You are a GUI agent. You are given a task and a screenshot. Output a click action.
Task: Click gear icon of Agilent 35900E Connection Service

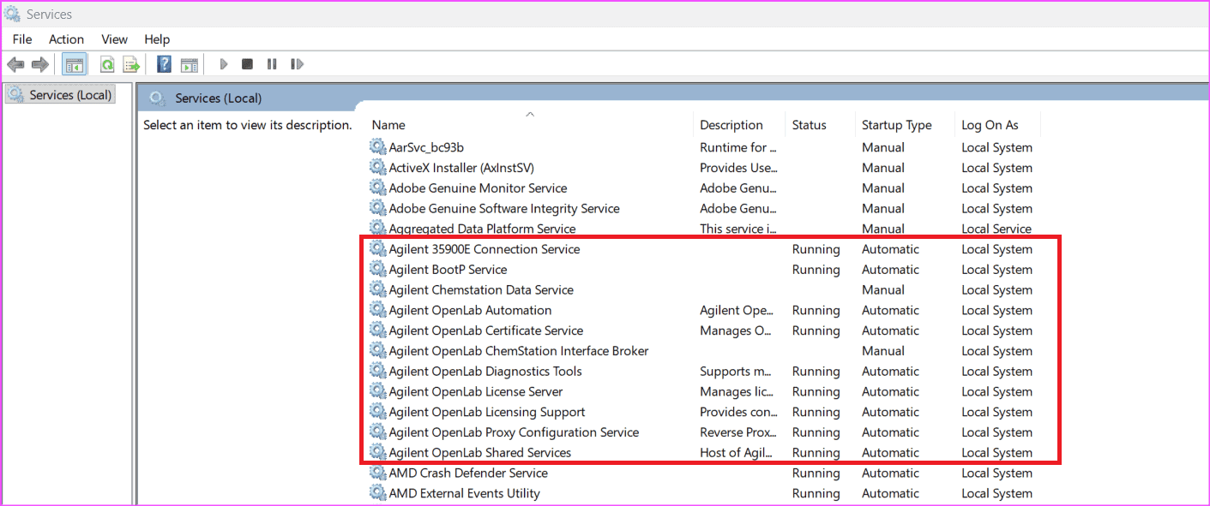[x=377, y=249]
